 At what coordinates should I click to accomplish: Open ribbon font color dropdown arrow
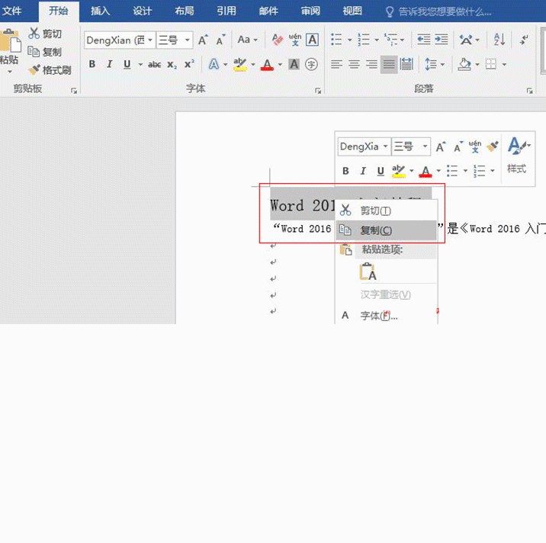click(280, 64)
